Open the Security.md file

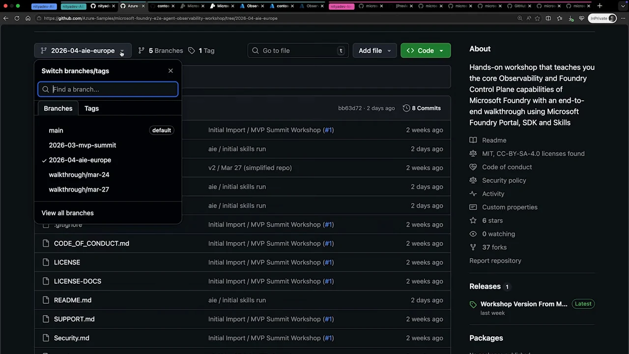pyautogui.click(x=72, y=338)
